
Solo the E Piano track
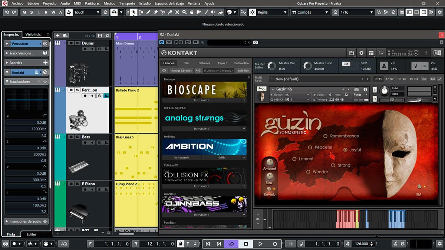pyautogui.click(x=77, y=184)
